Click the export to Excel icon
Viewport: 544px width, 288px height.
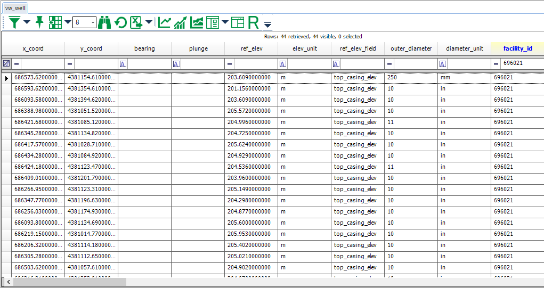pos(136,22)
